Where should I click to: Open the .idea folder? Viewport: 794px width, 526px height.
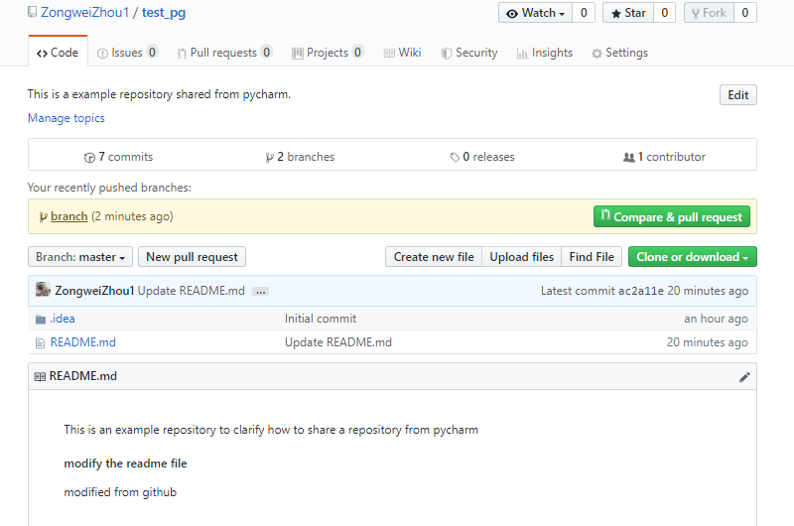coord(63,319)
